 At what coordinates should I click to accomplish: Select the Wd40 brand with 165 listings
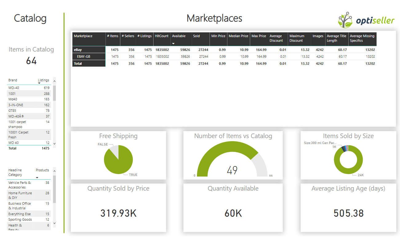click(29, 99)
